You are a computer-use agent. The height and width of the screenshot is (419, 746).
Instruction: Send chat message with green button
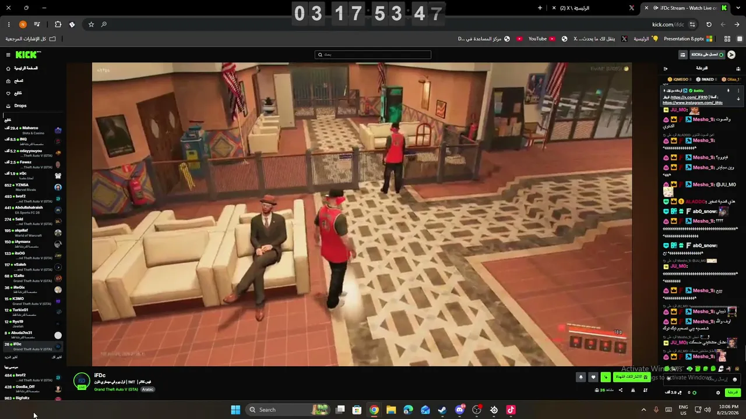click(x=732, y=392)
